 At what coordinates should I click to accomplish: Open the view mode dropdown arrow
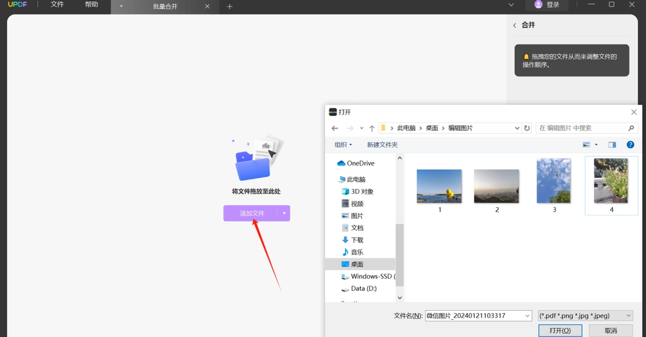(x=596, y=145)
